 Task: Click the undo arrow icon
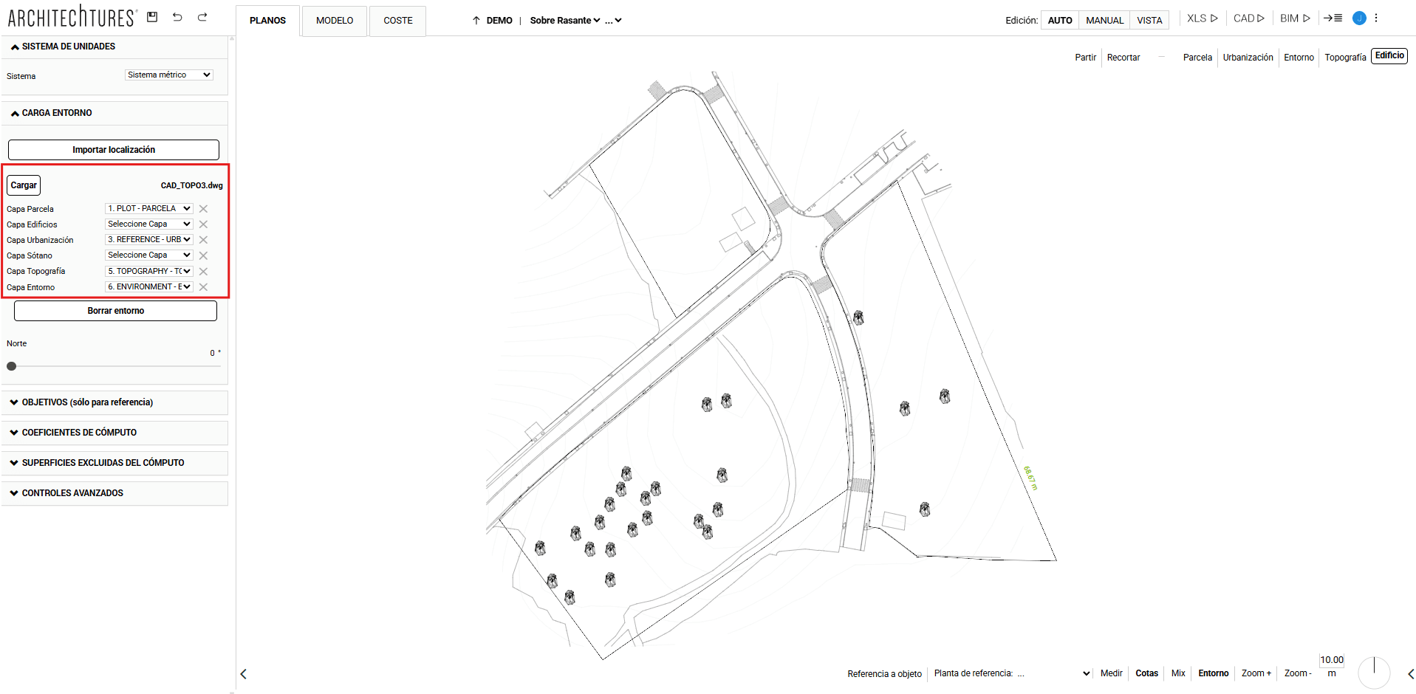(177, 16)
